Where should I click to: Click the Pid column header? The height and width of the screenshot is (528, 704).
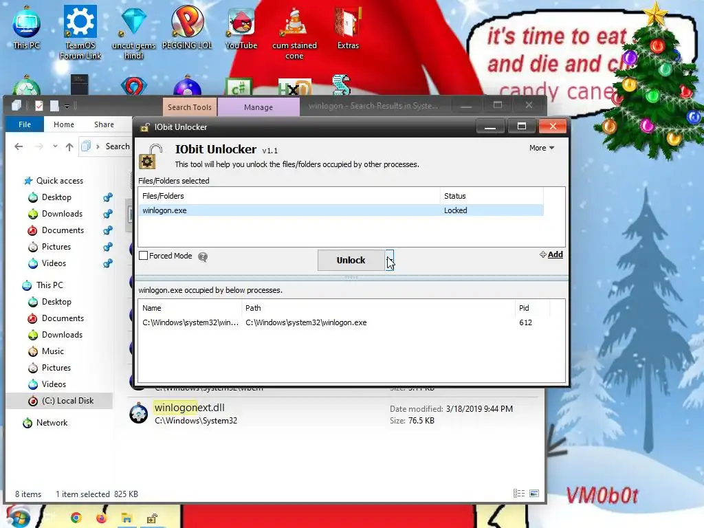click(x=533, y=308)
